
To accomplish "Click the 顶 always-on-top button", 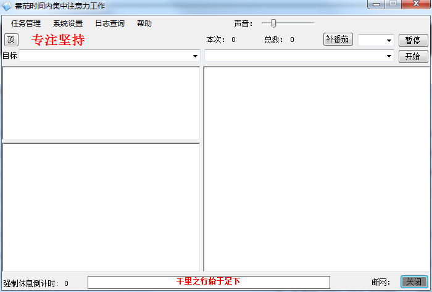I will tap(11, 40).
